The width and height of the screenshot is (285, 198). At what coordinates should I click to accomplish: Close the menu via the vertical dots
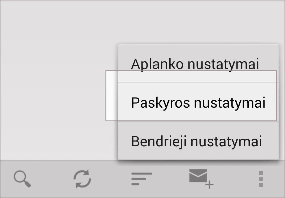(261, 179)
